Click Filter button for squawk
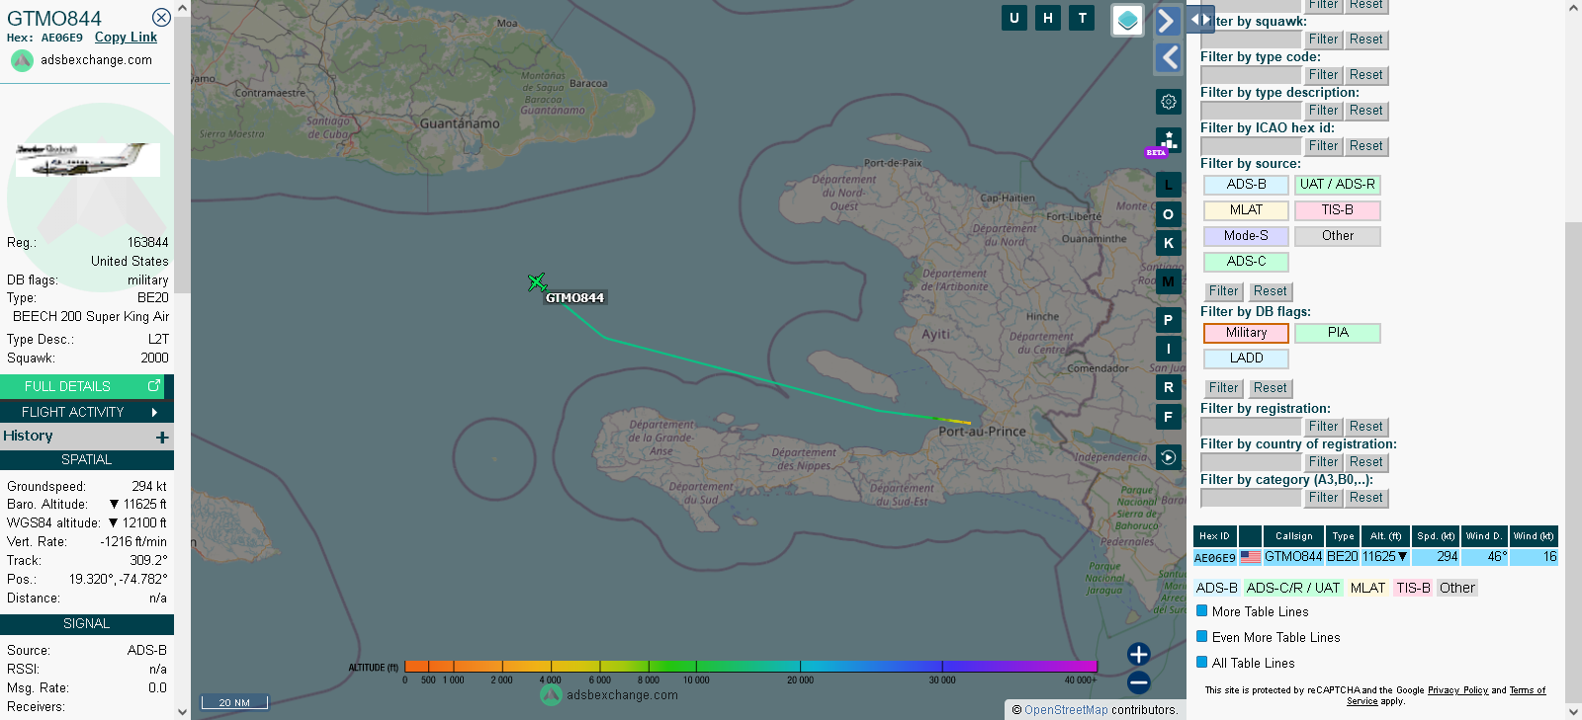Viewport: 1582px width, 720px height. 1323,40
